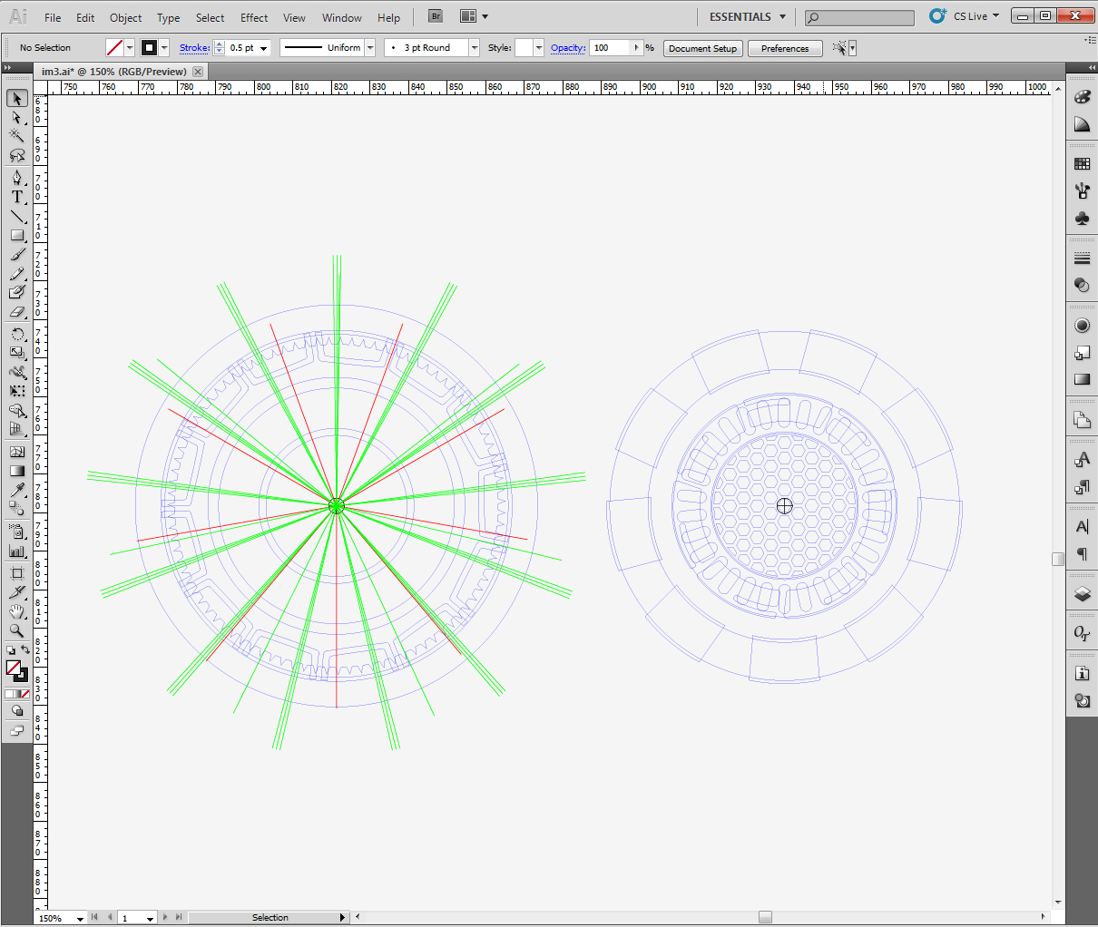This screenshot has width=1098, height=927.
Task: Expand the collapsed right panel dock
Action: tap(1092, 67)
